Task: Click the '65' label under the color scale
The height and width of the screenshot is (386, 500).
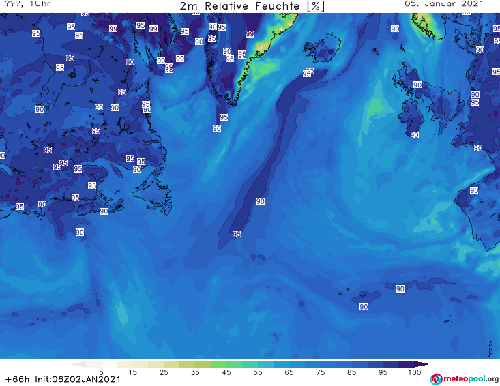Action: [x=289, y=372]
